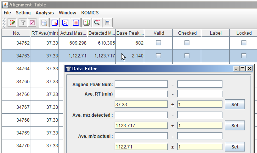Click Set button beside 37.33 RT value
The image size is (257, 153).
pos(235,104)
